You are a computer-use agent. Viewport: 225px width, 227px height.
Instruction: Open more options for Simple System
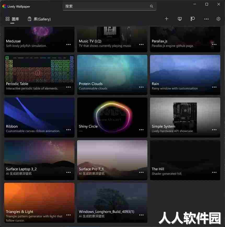click(x=214, y=130)
